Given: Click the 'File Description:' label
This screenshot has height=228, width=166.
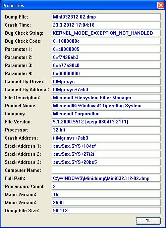Looking at the screenshot, I should point(22,98).
